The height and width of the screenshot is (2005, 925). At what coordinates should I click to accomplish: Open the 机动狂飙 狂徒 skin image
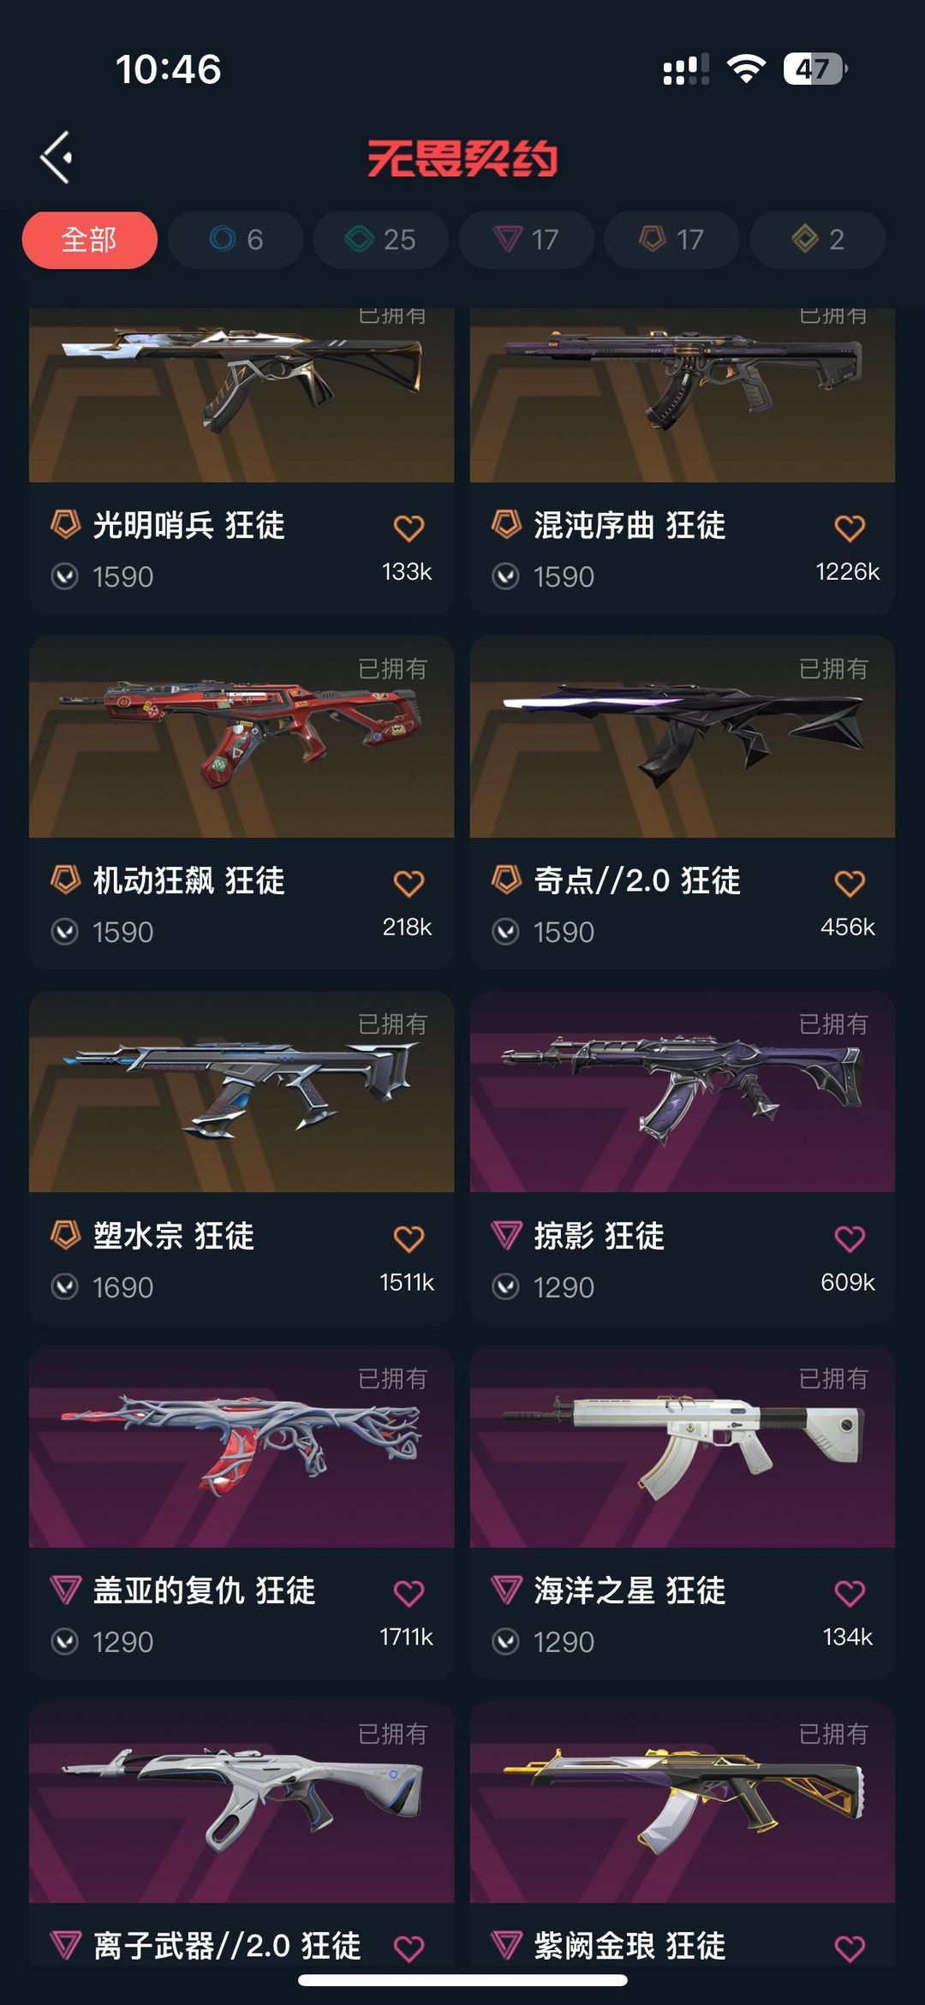242,737
